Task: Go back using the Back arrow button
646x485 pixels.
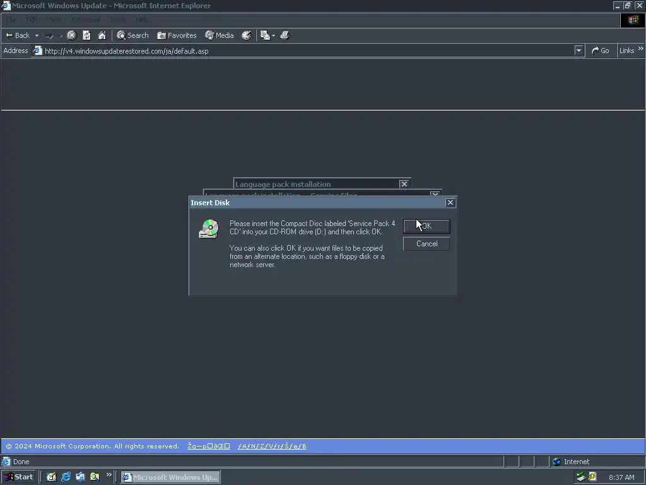Action: 18,35
